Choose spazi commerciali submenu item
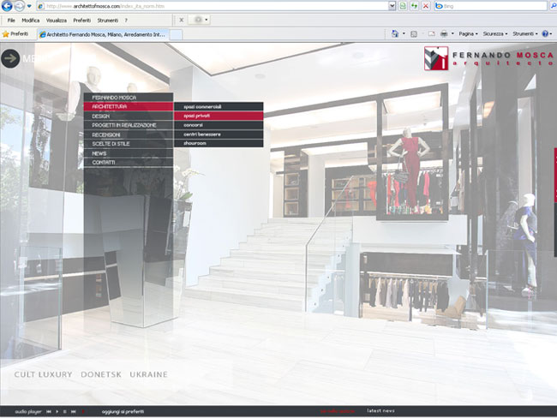Viewport: 557px width, 418px height. 219,106
